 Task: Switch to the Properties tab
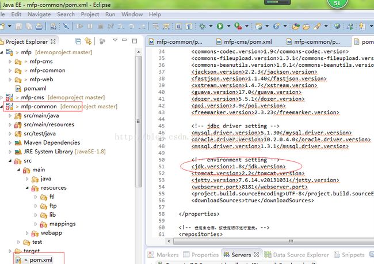click(x=201, y=255)
